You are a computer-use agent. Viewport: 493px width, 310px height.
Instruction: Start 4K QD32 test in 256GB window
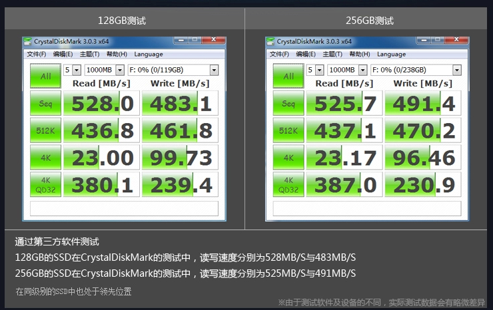(x=288, y=184)
